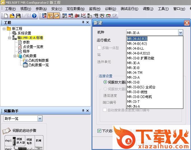Choose MR-J4-B(-RJ) from the model list
The image size is (191, 150).
click(x=137, y=43)
